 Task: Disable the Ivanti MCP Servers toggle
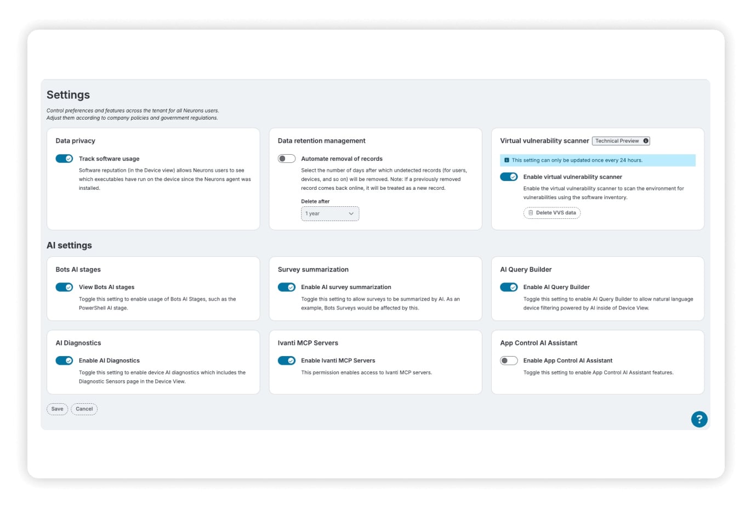point(287,360)
